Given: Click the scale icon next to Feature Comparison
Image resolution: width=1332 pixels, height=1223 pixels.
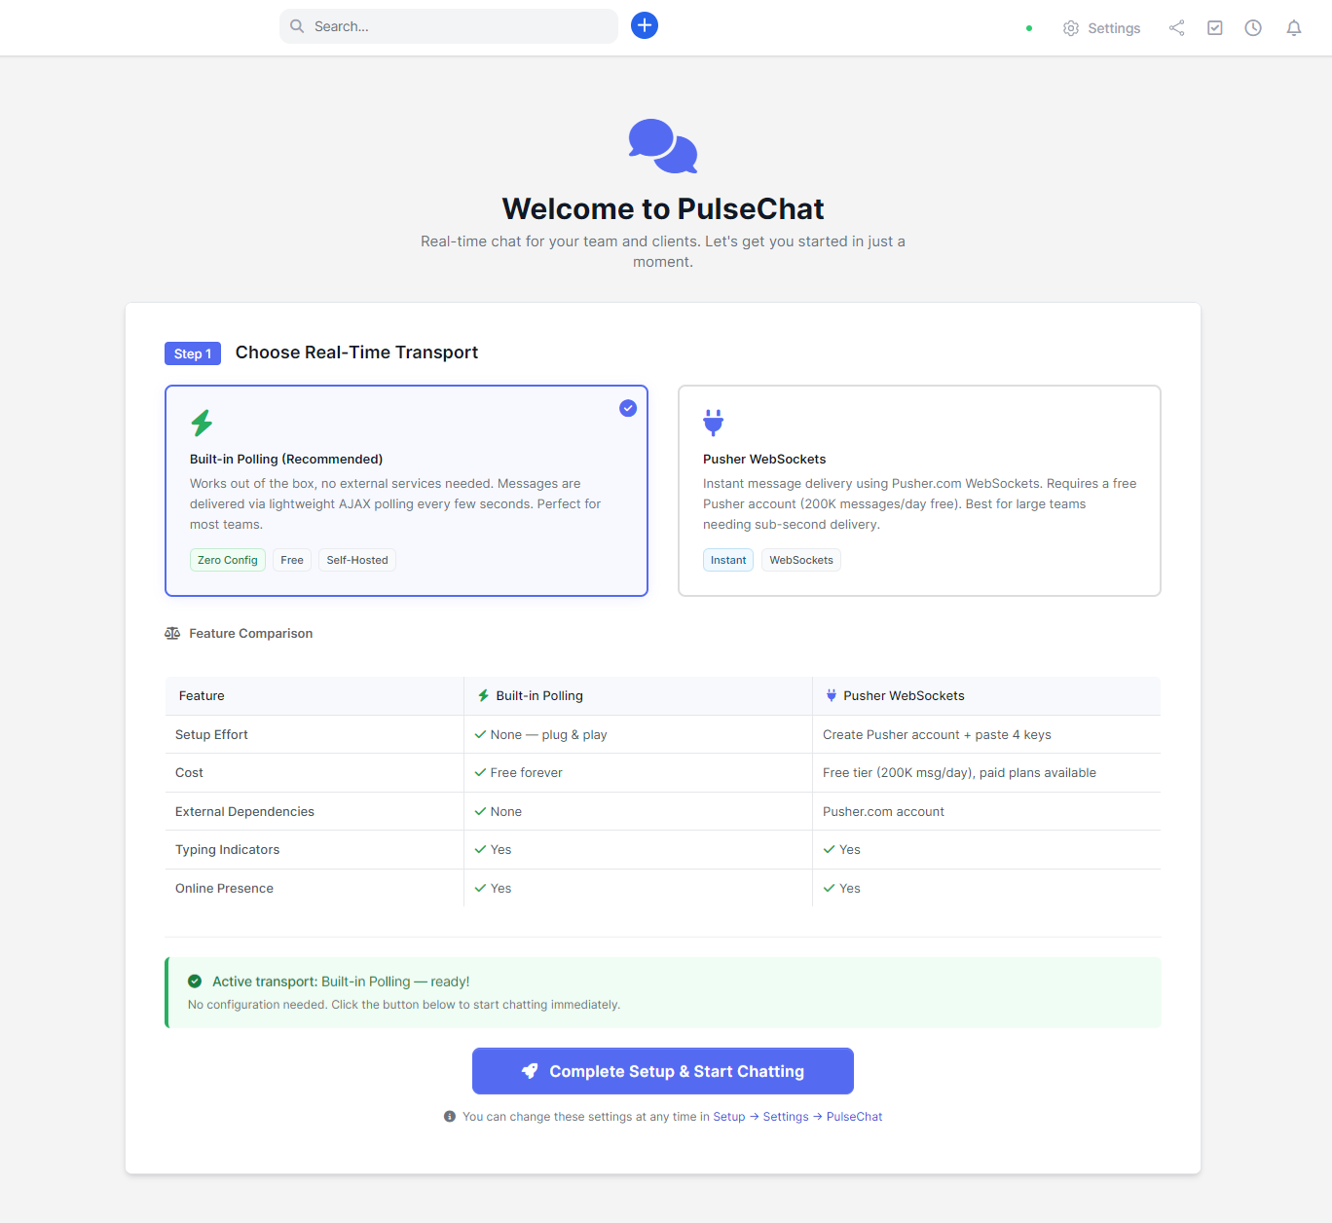Looking at the screenshot, I should click(x=172, y=633).
